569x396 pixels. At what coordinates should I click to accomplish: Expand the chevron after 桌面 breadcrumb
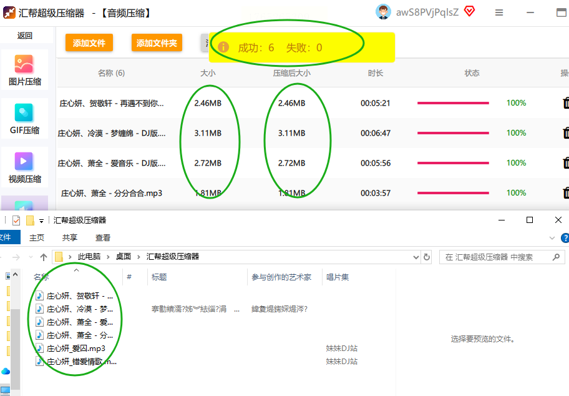139,257
